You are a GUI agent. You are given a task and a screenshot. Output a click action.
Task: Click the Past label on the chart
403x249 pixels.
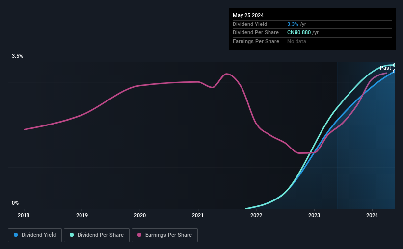pyautogui.click(x=385, y=68)
